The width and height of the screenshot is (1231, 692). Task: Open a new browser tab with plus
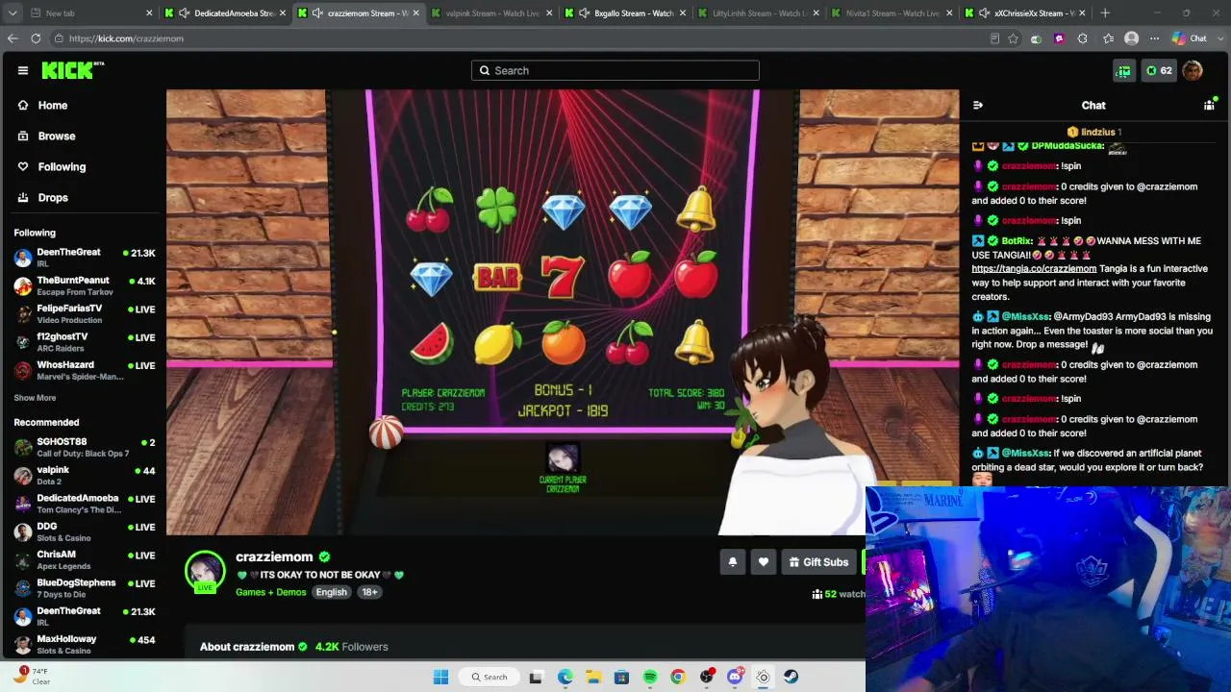point(1105,13)
